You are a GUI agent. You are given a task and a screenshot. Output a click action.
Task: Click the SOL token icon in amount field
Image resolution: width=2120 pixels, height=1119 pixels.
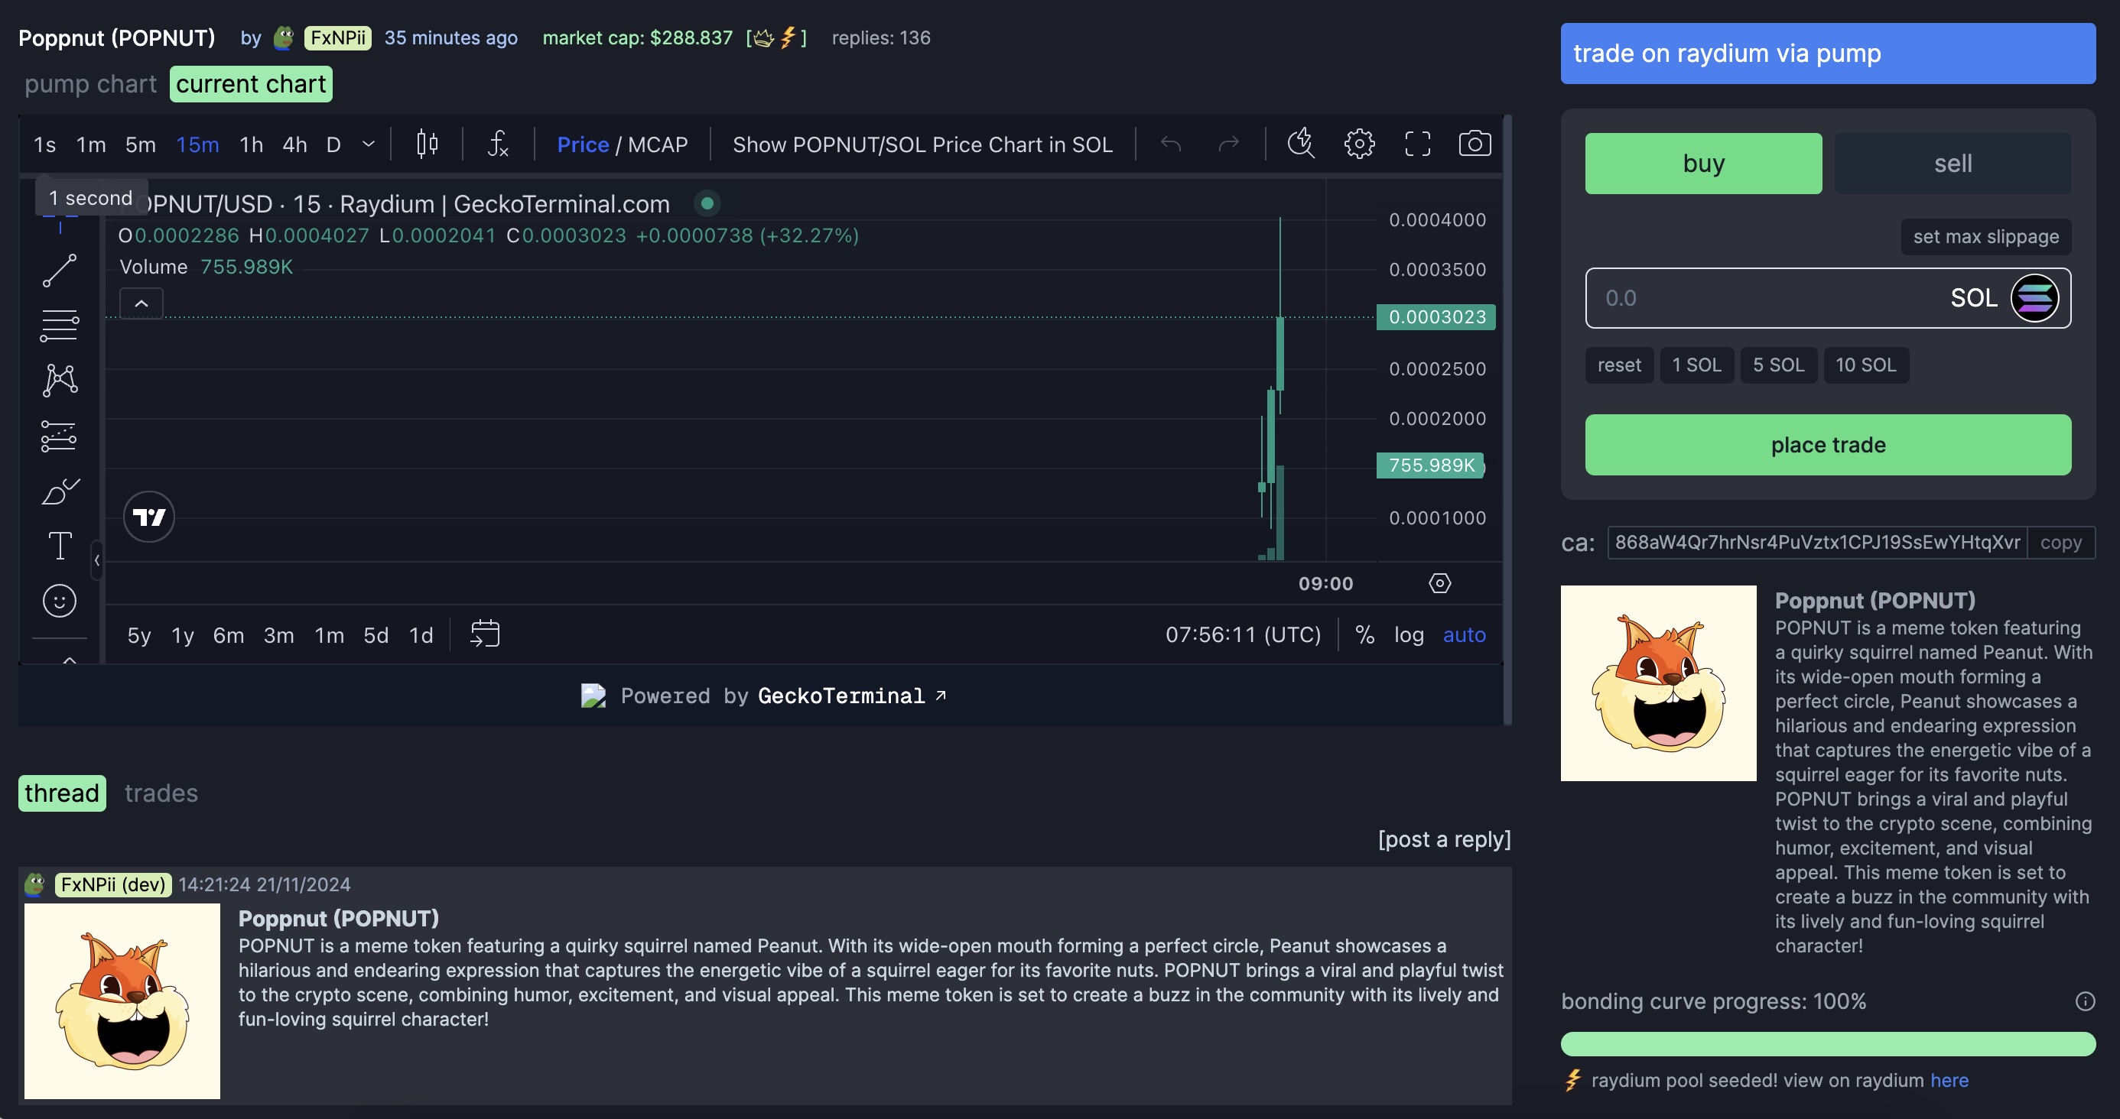2034,298
